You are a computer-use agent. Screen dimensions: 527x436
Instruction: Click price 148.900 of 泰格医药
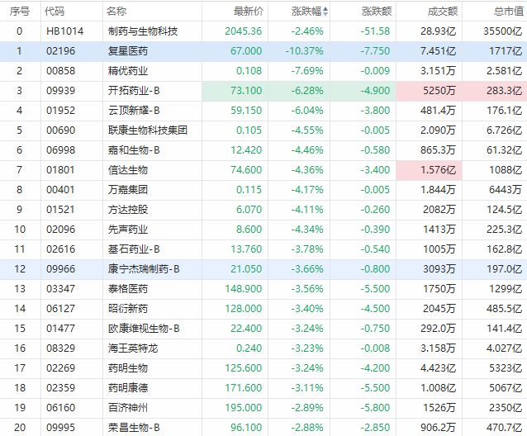244,289
